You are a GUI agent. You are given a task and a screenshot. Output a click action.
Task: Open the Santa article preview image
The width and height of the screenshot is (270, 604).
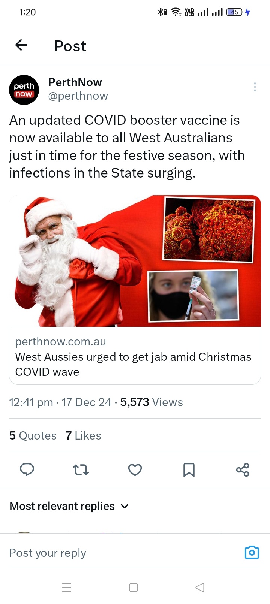(x=135, y=261)
